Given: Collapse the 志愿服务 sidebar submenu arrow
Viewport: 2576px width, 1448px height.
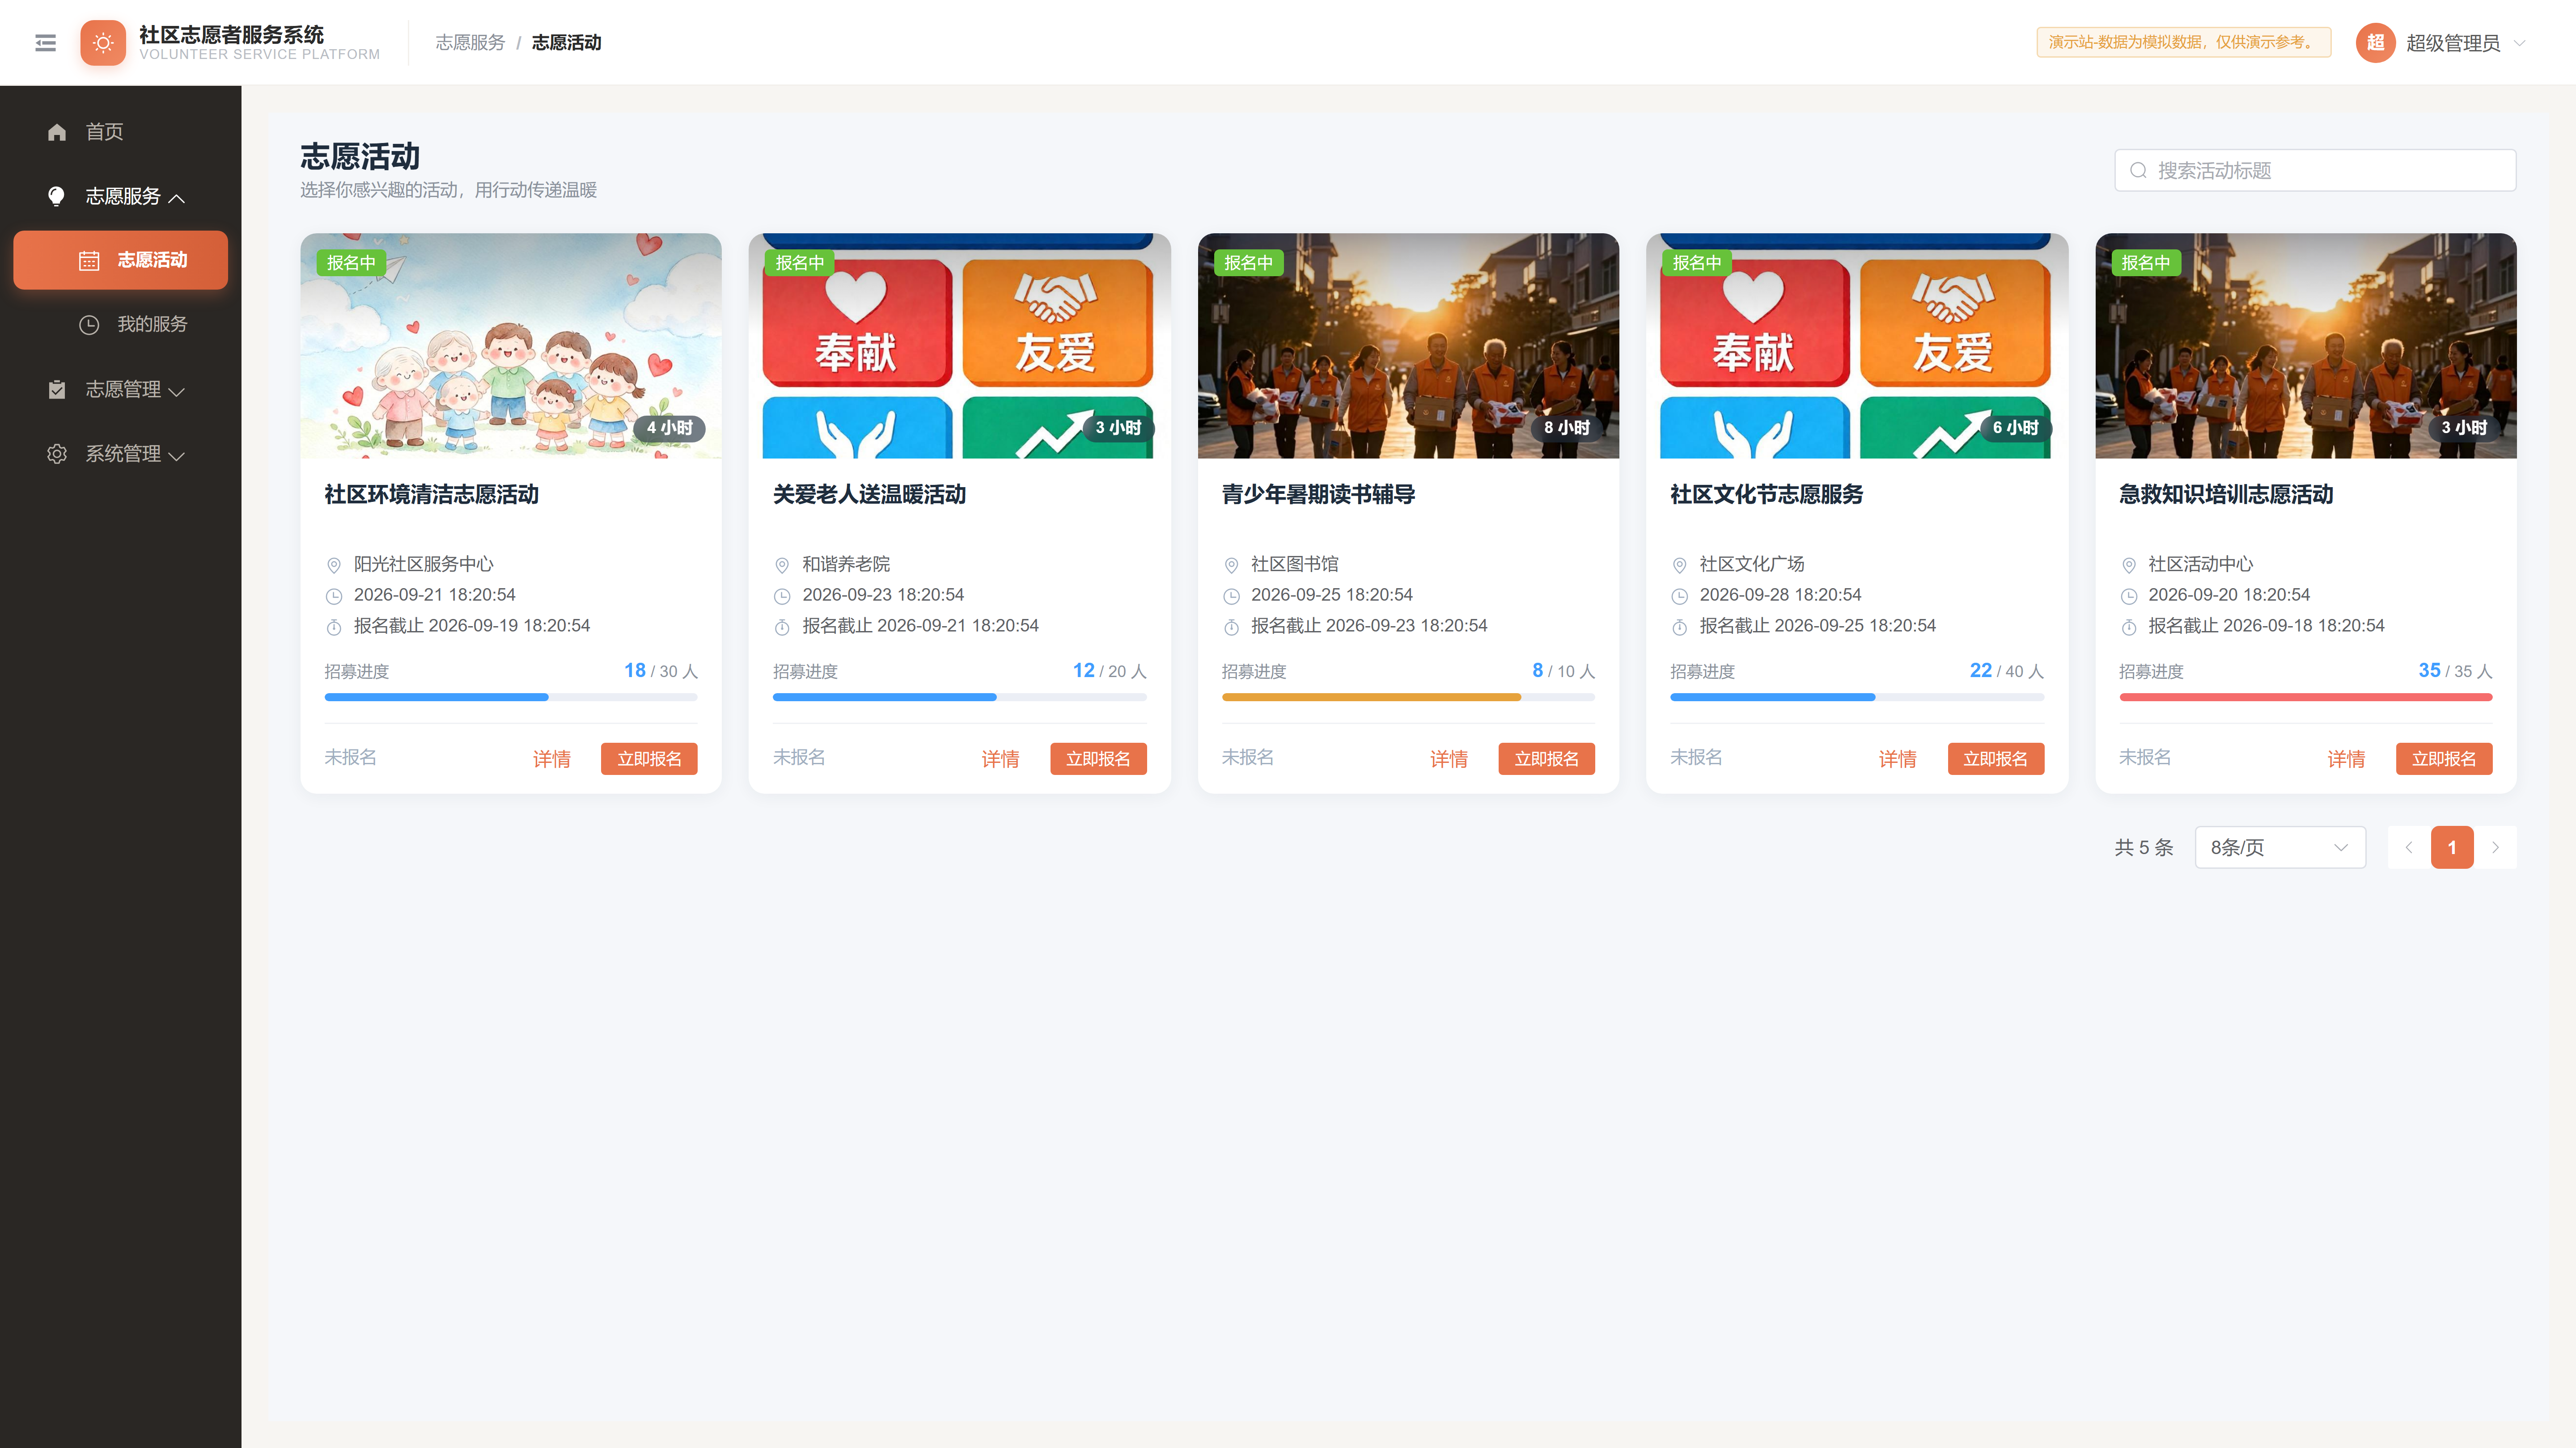Looking at the screenshot, I should tap(177, 198).
